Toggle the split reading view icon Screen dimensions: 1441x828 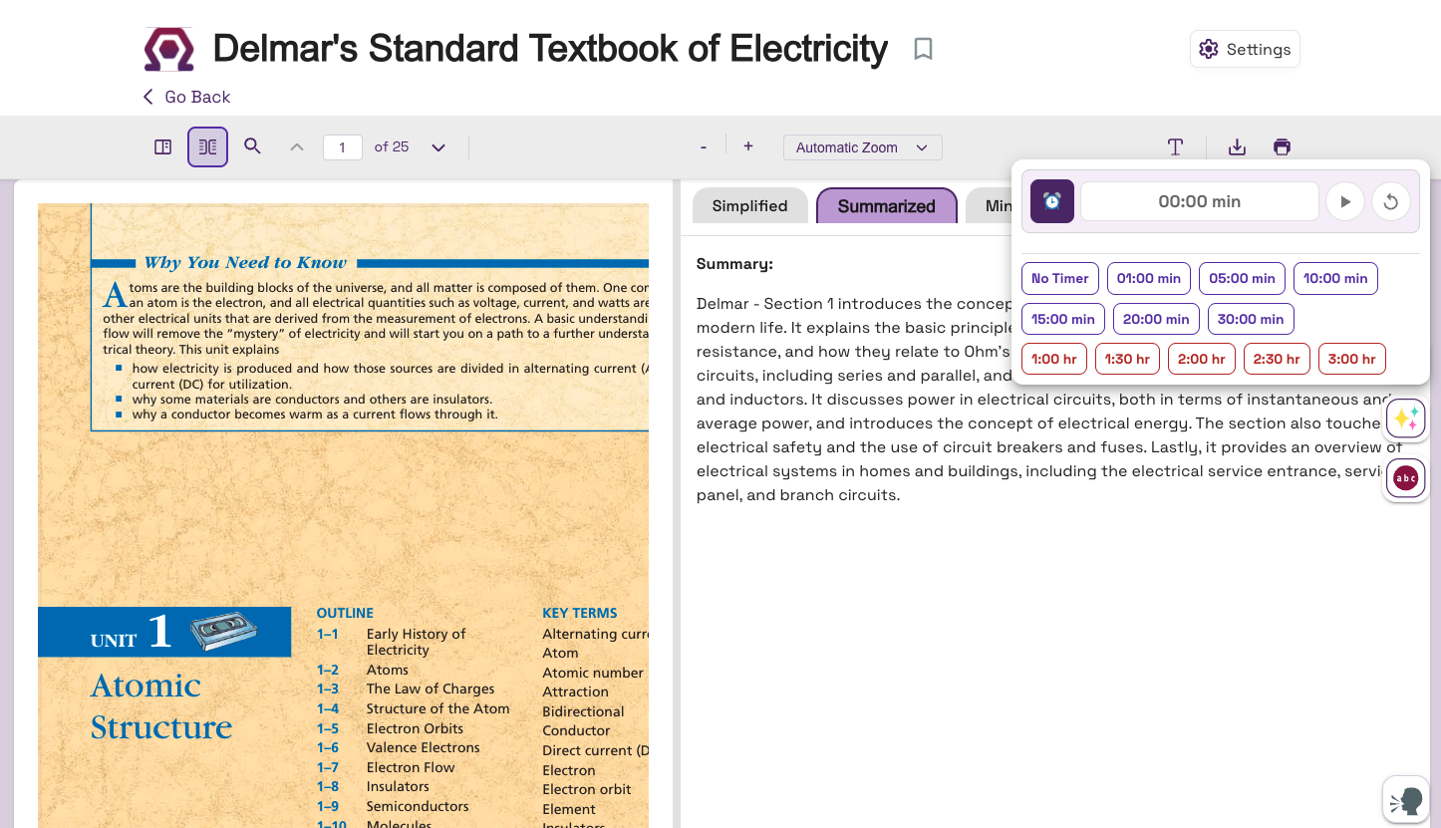207,147
